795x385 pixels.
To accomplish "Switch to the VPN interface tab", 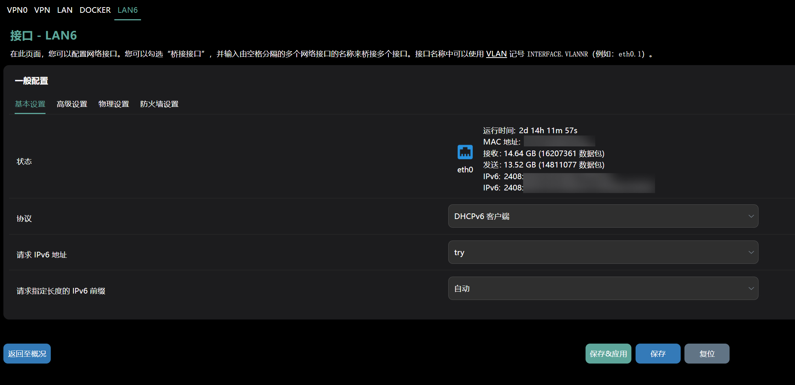I will coord(42,10).
